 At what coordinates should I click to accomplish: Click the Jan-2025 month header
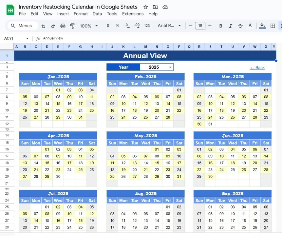point(58,77)
